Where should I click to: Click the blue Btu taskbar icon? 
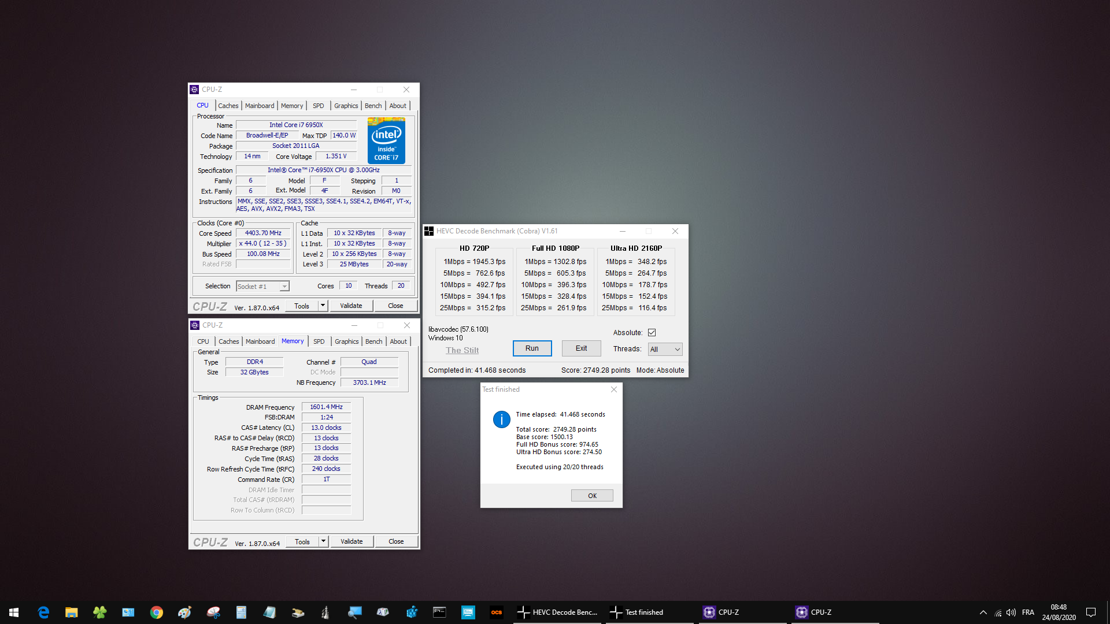click(x=468, y=612)
